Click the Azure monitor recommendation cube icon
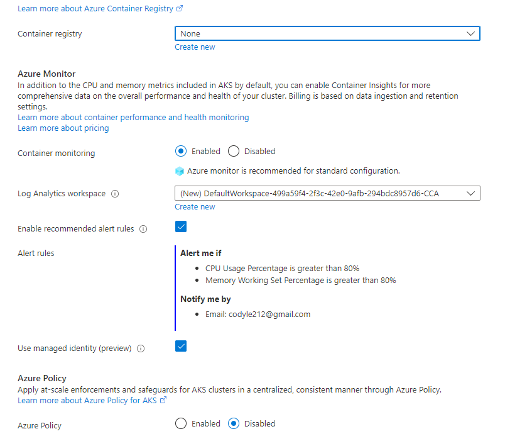The image size is (505, 446). 180,171
